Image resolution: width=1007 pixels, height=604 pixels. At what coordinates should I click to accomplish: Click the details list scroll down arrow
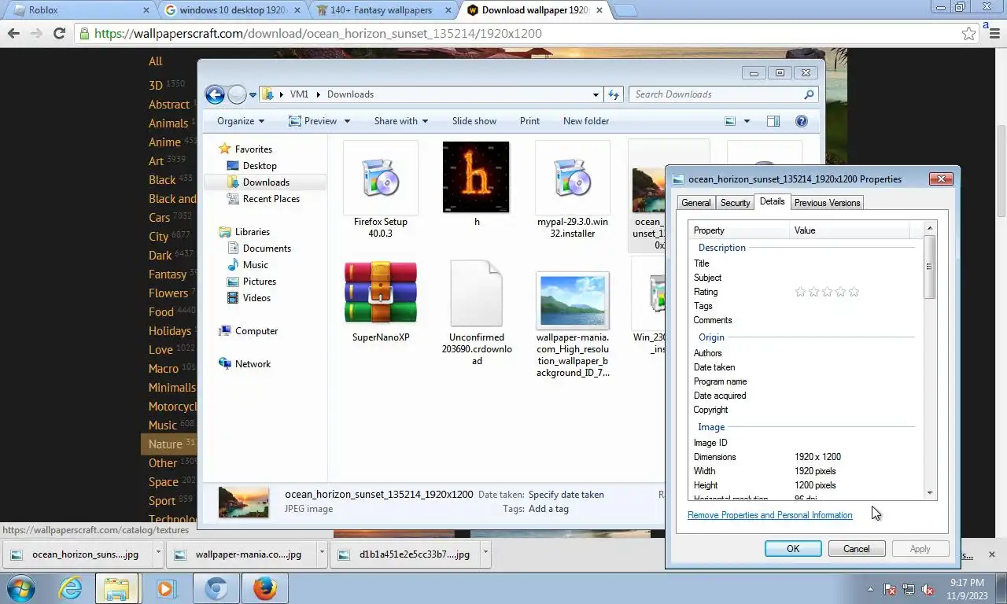point(929,493)
